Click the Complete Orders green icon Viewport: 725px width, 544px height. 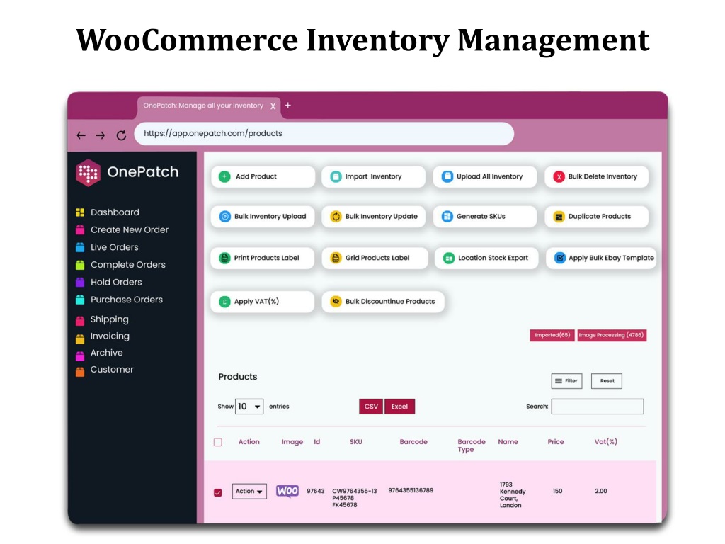point(80,265)
